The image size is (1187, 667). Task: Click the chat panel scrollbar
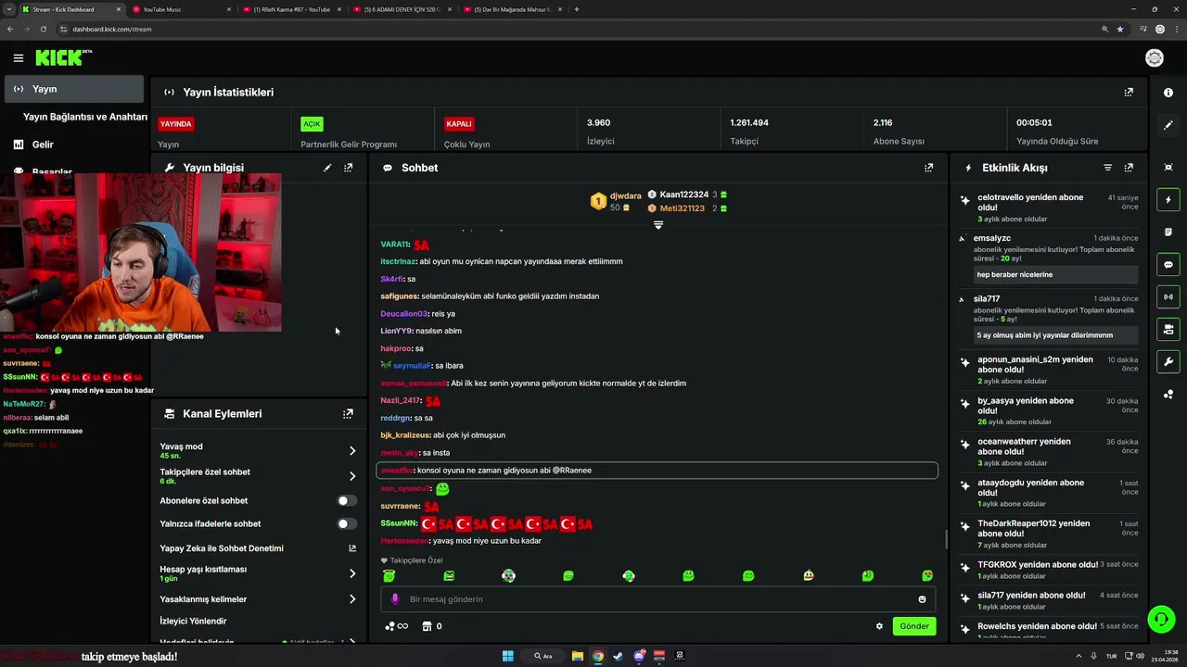click(945, 538)
